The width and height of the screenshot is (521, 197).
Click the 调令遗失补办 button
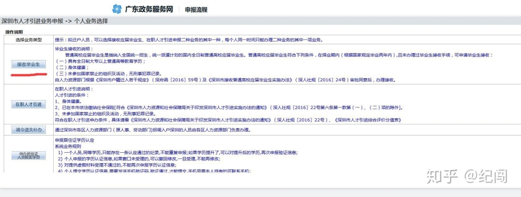point(28,130)
